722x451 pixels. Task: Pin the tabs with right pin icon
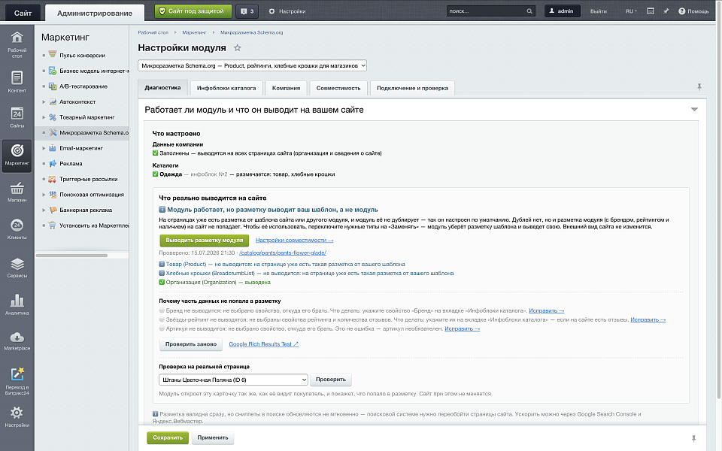click(x=699, y=87)
